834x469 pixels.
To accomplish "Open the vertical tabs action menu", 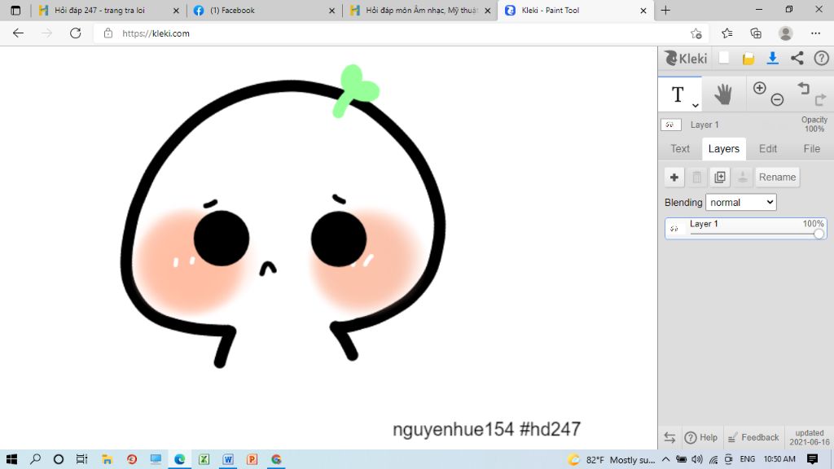I will point(15,10).
